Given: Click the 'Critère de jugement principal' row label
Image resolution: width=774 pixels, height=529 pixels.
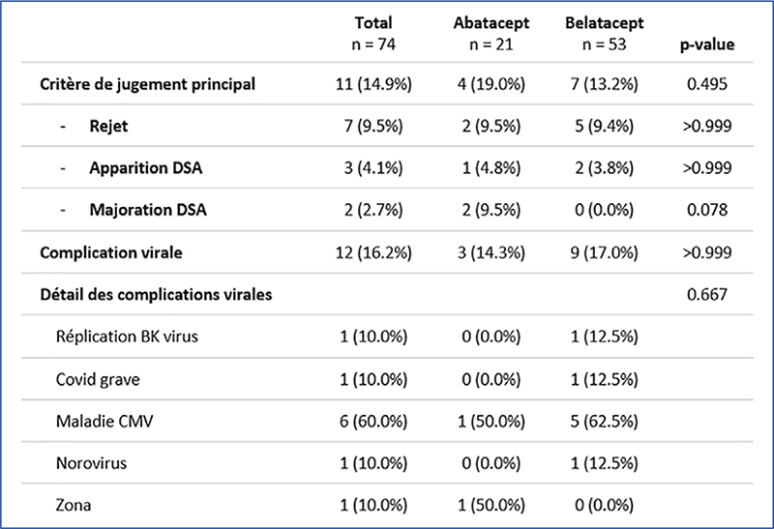Looking at the screenshot, I should click(x=148, y=84).
